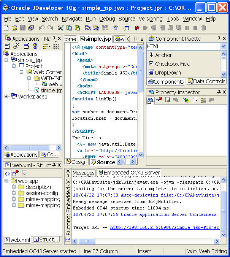The width and height of the screenshot is (230, 257).
Task: Select the simple.jsp editor tab
Action: [95, 39]
